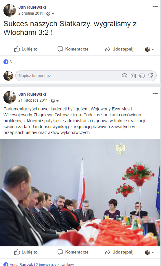Share the meeting photo post via Udostępnij
Screen dimensions: 161x266
pos(119,252)
